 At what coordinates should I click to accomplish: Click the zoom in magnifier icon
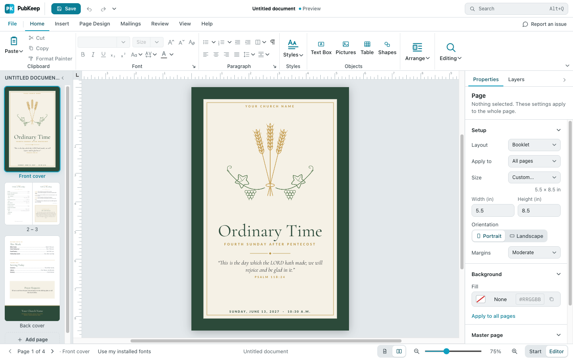515,351
